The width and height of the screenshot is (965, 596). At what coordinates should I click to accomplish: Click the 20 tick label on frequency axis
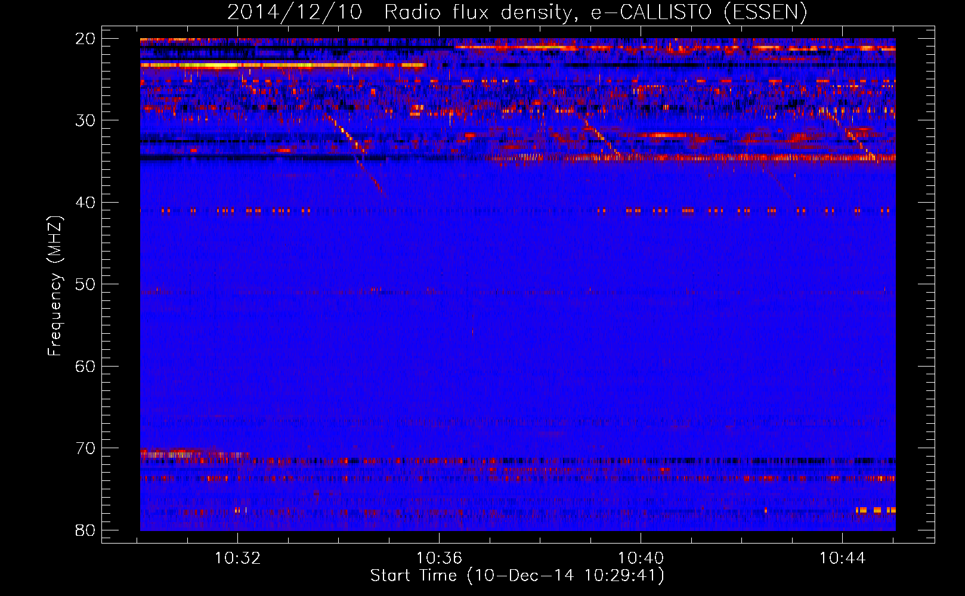86,39
